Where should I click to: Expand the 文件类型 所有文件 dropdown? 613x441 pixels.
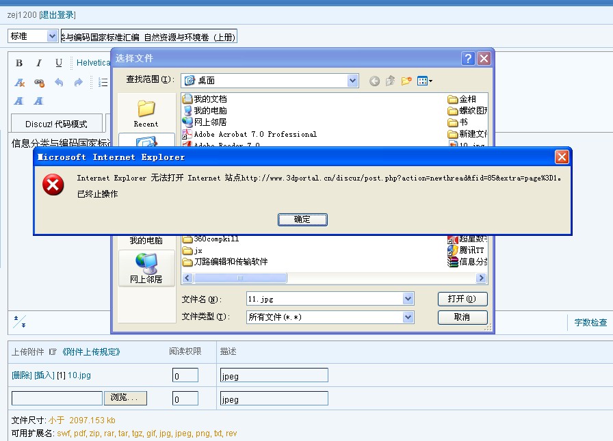tap(408, 317)
